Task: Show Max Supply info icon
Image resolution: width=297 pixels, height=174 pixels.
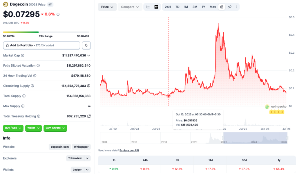Action: tap(23, 106)
